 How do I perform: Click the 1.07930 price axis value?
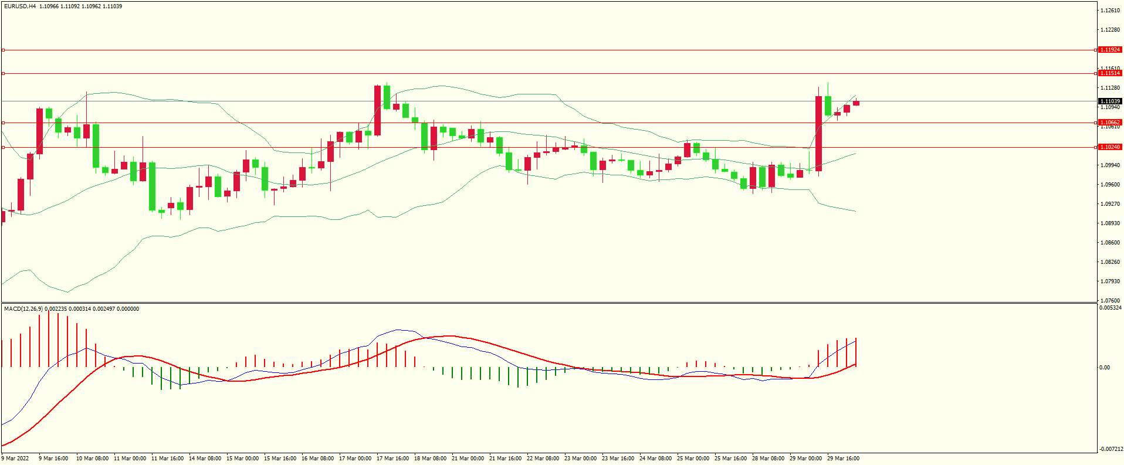[x=1110, y=281]
